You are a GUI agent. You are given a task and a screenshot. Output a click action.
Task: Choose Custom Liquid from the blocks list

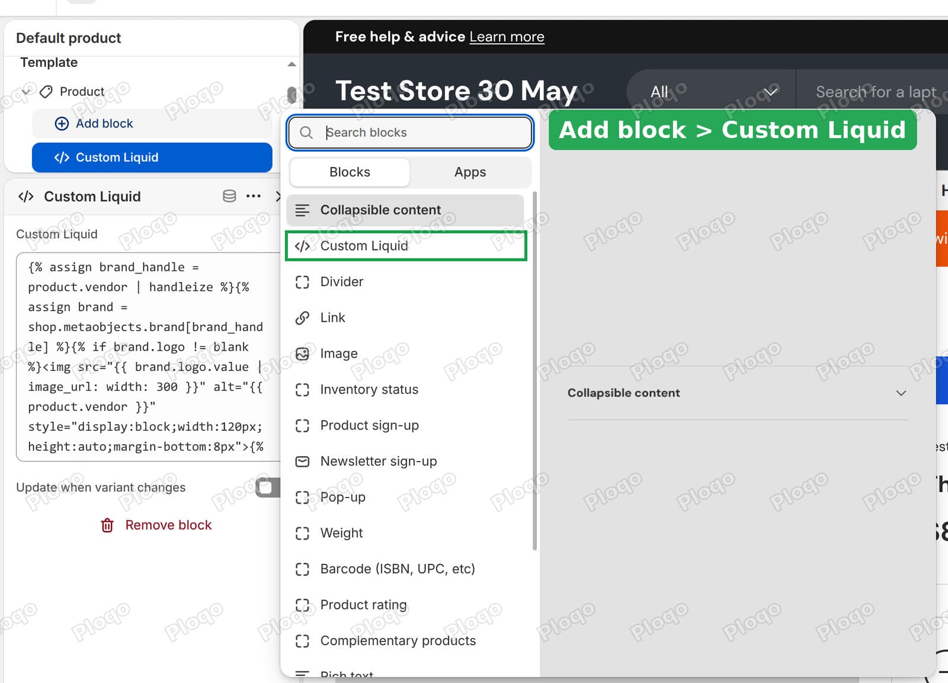[x=406, y=246]
